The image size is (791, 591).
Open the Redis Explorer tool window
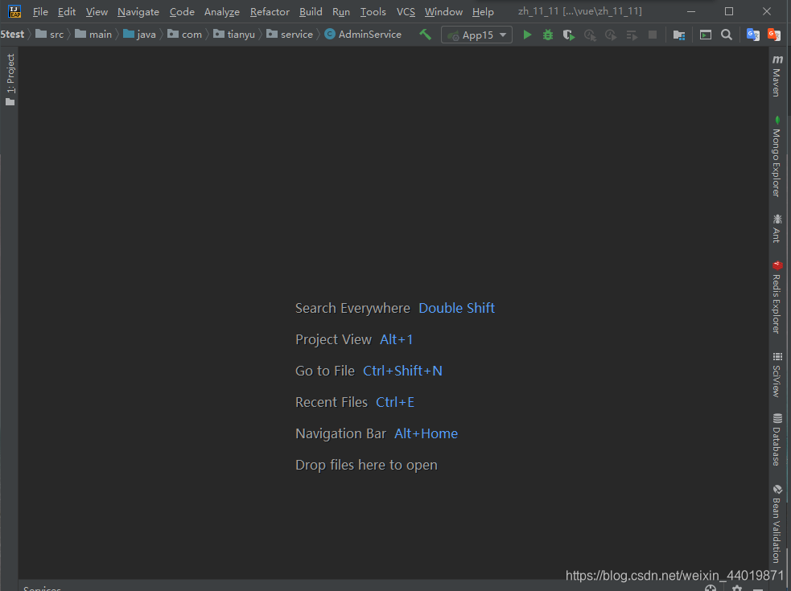[x=777, y=297]
